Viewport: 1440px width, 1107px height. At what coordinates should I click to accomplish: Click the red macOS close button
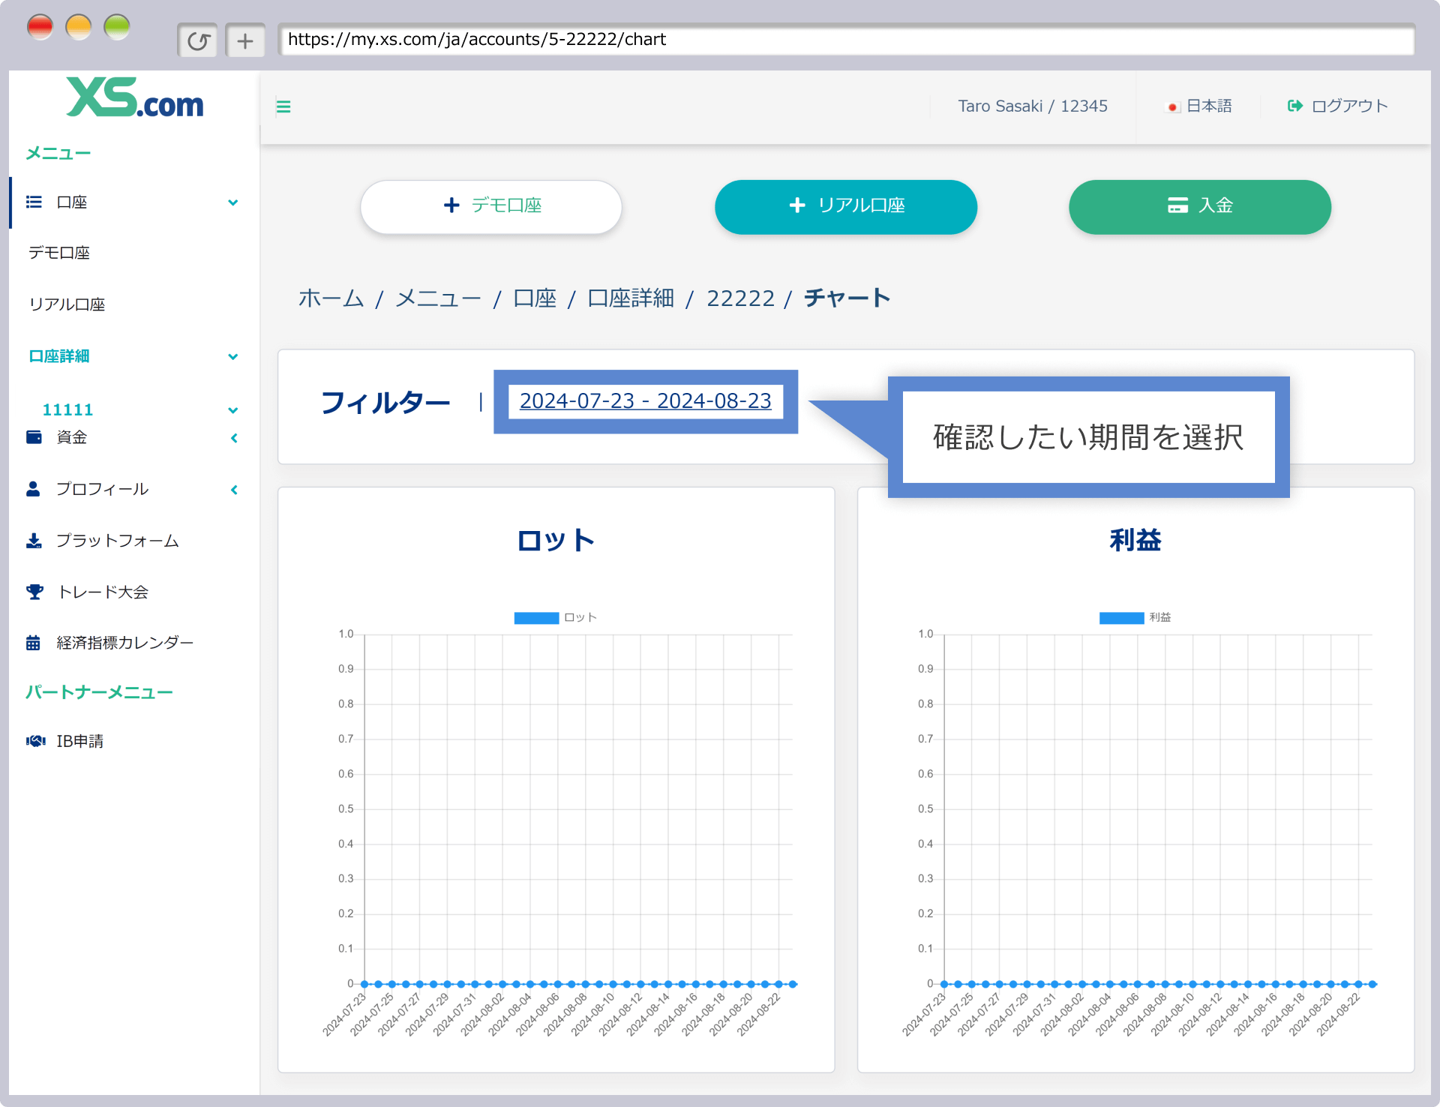40,27
